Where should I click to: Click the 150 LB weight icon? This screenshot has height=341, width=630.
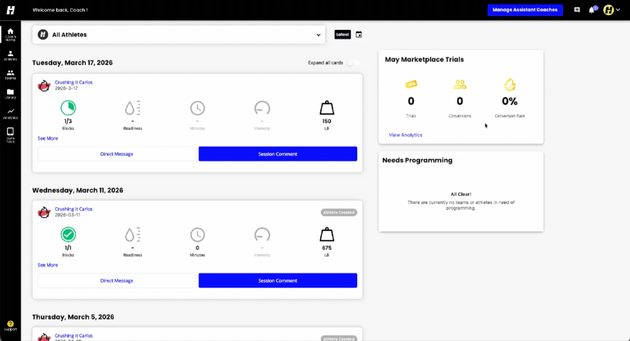click(x=326, y=108)
